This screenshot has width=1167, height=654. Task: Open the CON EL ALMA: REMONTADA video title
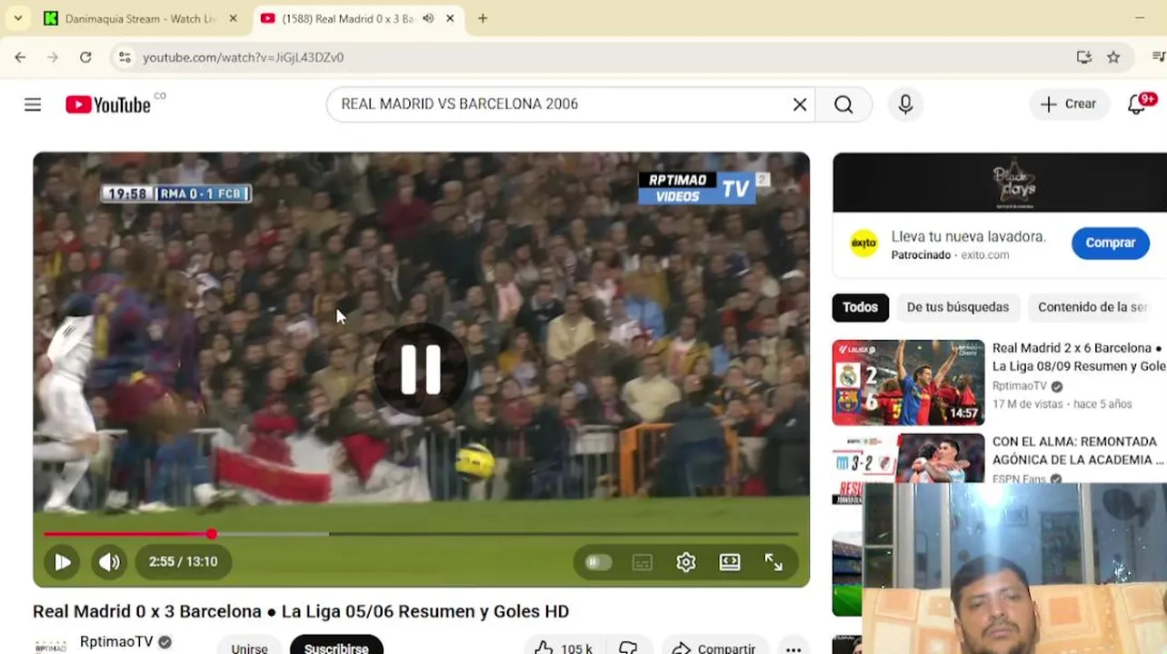pos(1078,451)
